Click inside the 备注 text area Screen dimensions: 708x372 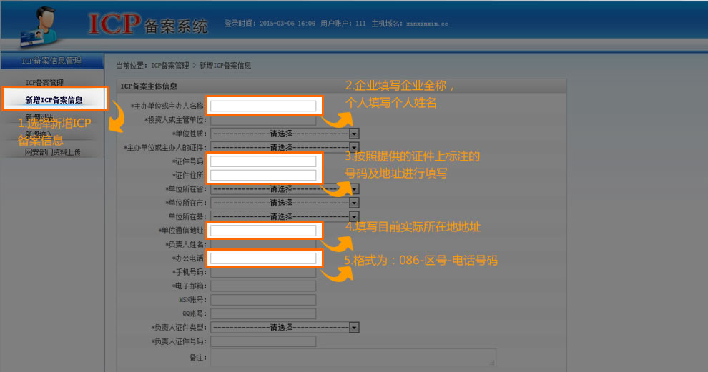click(x=353, y=357)
